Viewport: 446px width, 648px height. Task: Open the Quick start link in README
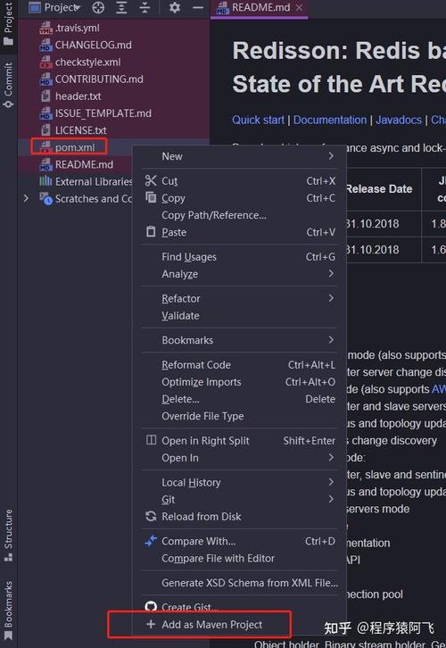pyautogui.click(x=258, y=120)
